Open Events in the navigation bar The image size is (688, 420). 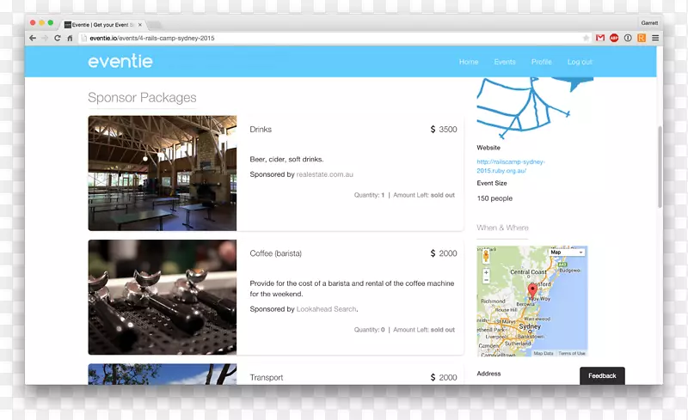(505, 62)
